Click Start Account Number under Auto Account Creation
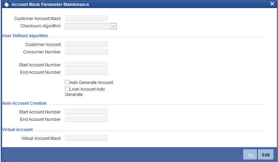 [x=86, y=111]
